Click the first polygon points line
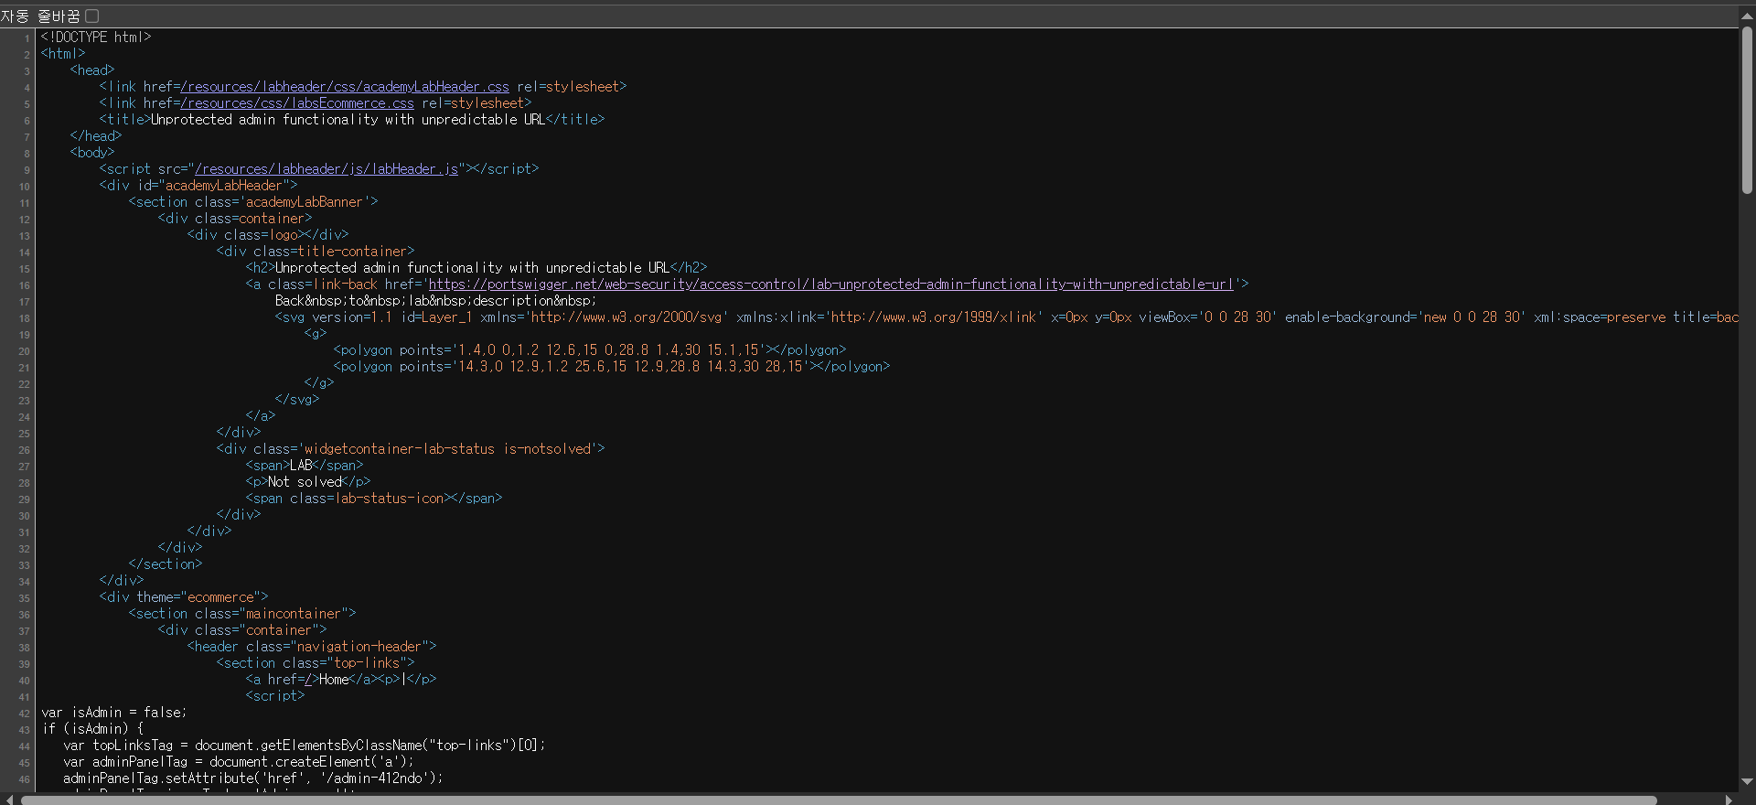The height and width of the screenshot is (805, 1756). (x=590, y=350)
